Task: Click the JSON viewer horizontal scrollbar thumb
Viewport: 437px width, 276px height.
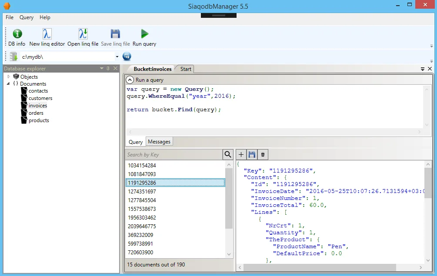Action: pyautogui.click(x=320, y=267)
